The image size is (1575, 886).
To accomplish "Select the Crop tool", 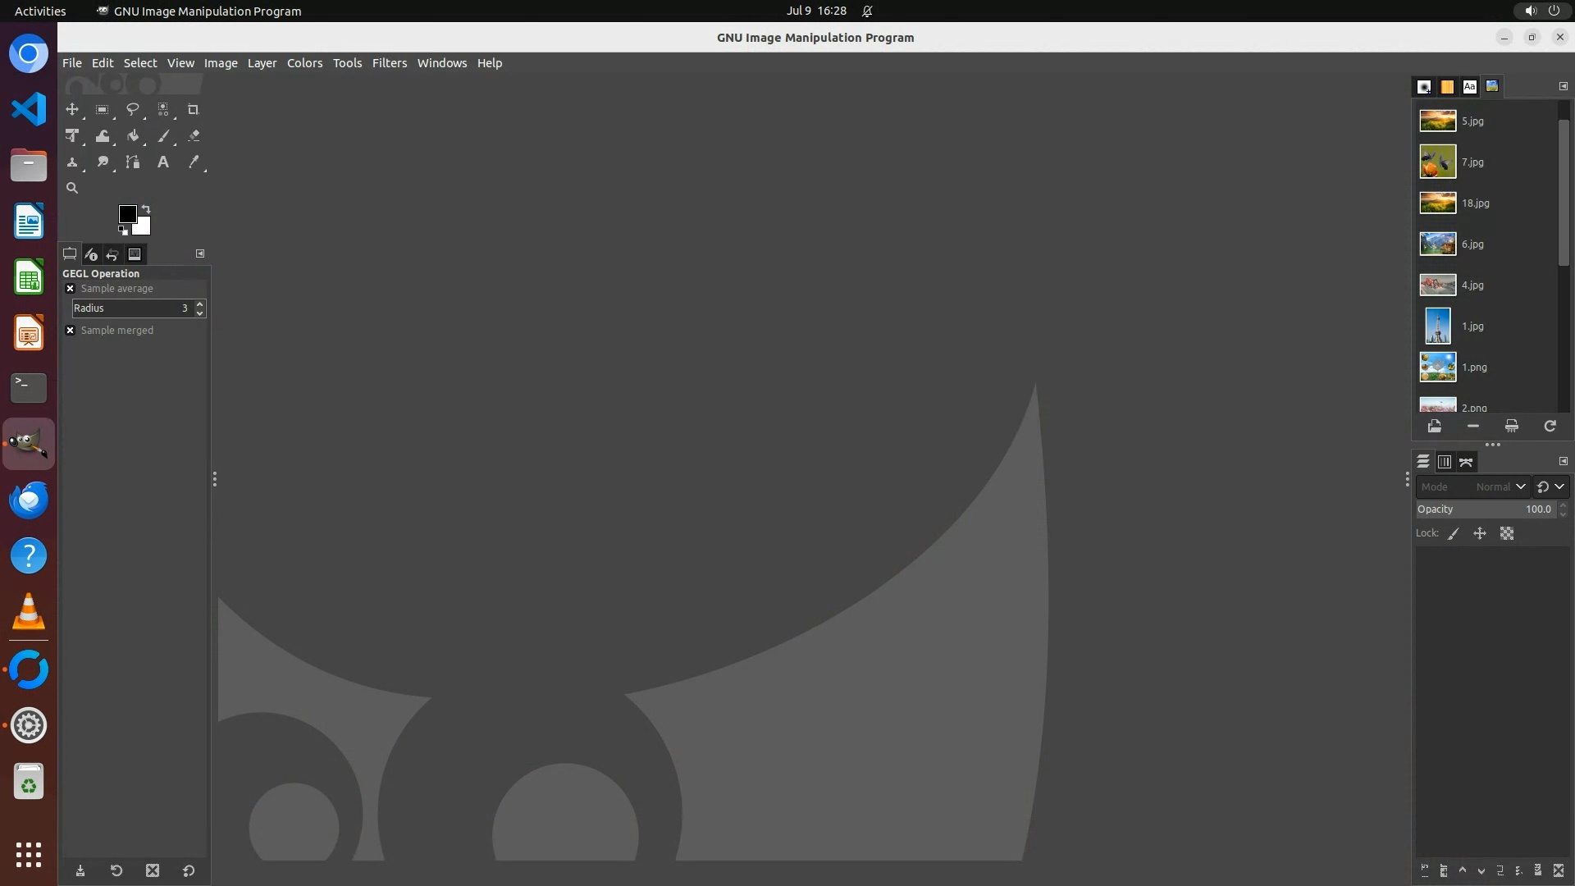I will tap(194, 109).
